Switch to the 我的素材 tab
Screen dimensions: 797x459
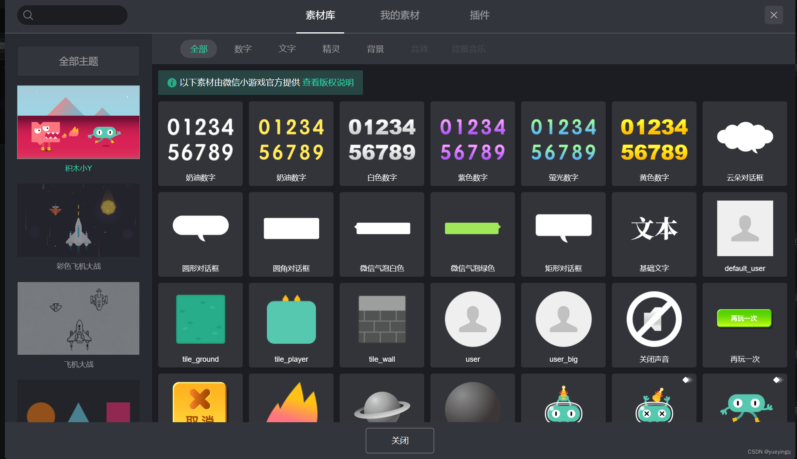400,16
